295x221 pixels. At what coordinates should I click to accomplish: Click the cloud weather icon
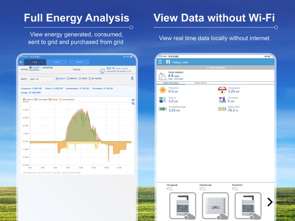(x=103, y=70)
